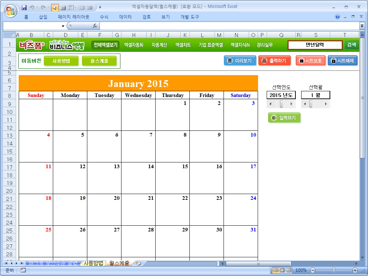This screenshot has height=276, width=368.
Task: Click the zoom in plus icon
Action: (x=355, y=270)
